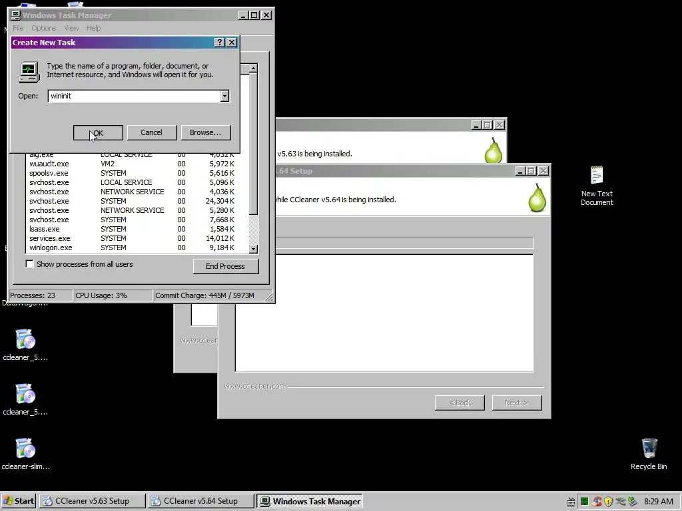Select the spoolsv.exe process row
The image size is (682, 511).
coord(137,173)
